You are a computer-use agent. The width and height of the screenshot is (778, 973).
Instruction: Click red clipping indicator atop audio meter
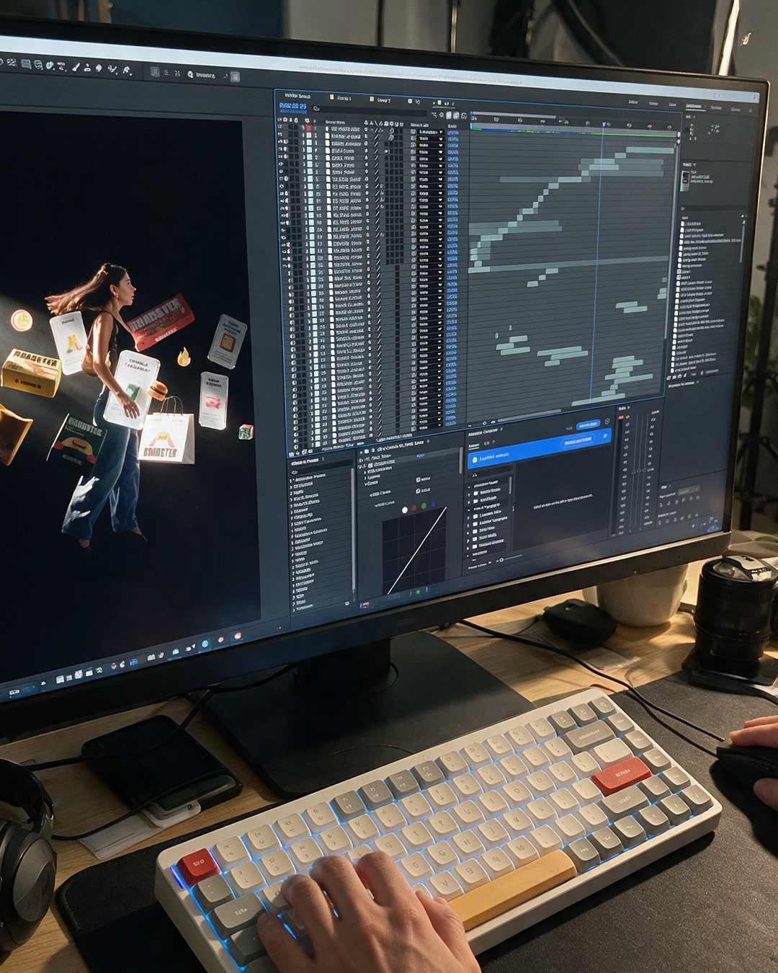pyautogui.click(x=620, y=417)
